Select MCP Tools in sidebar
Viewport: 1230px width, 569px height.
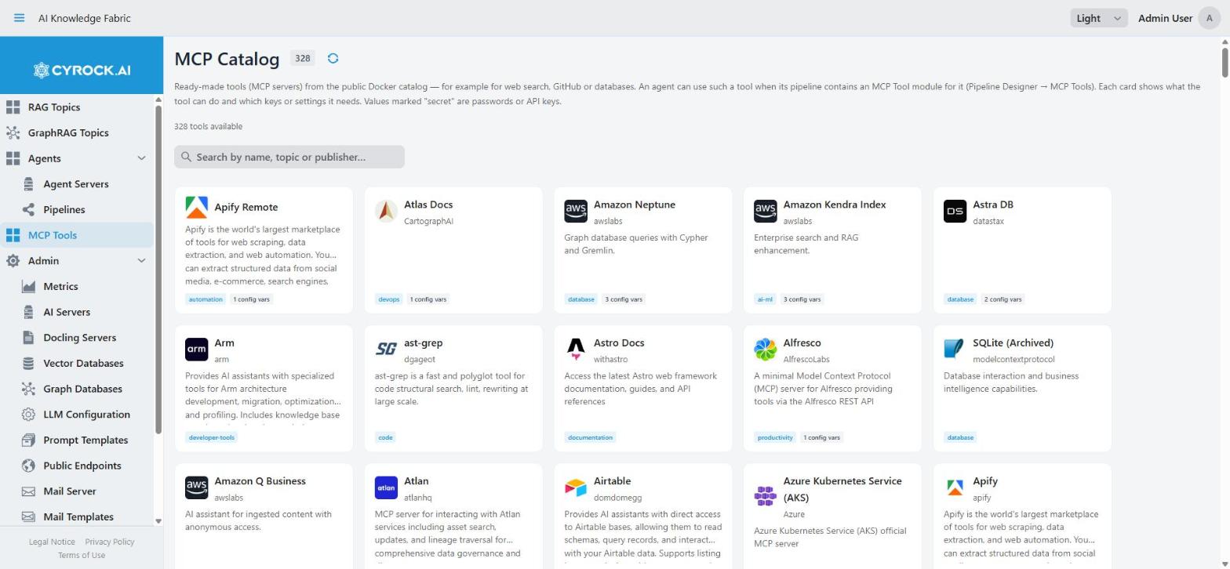tap(77, 235)
